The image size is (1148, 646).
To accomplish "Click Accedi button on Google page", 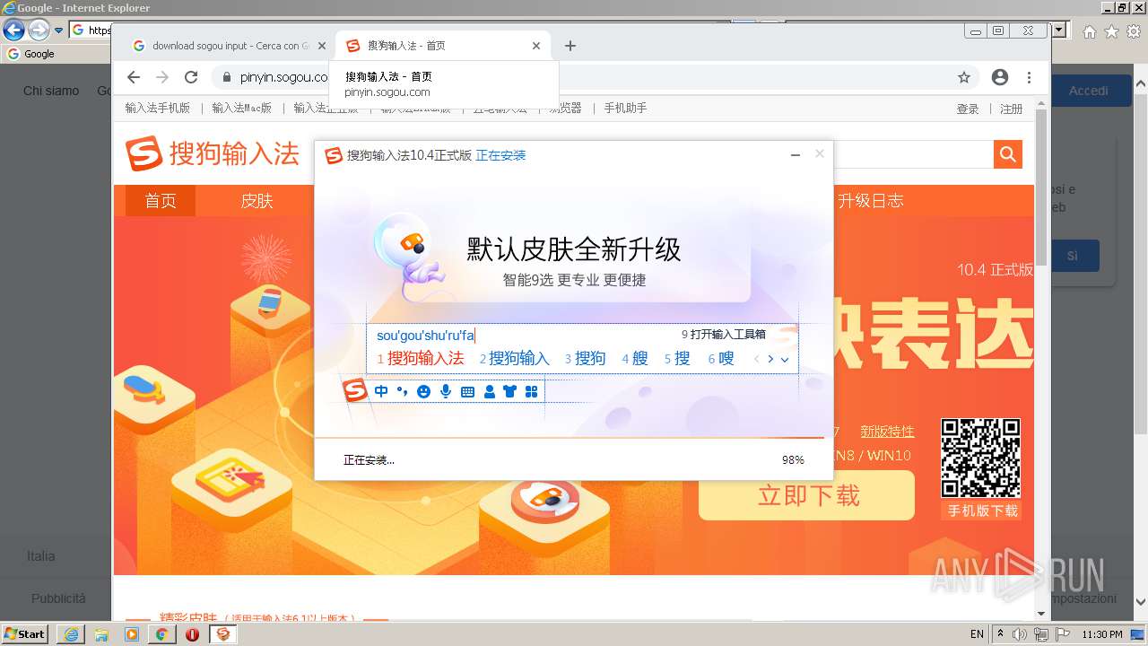I will point(1089,91).
